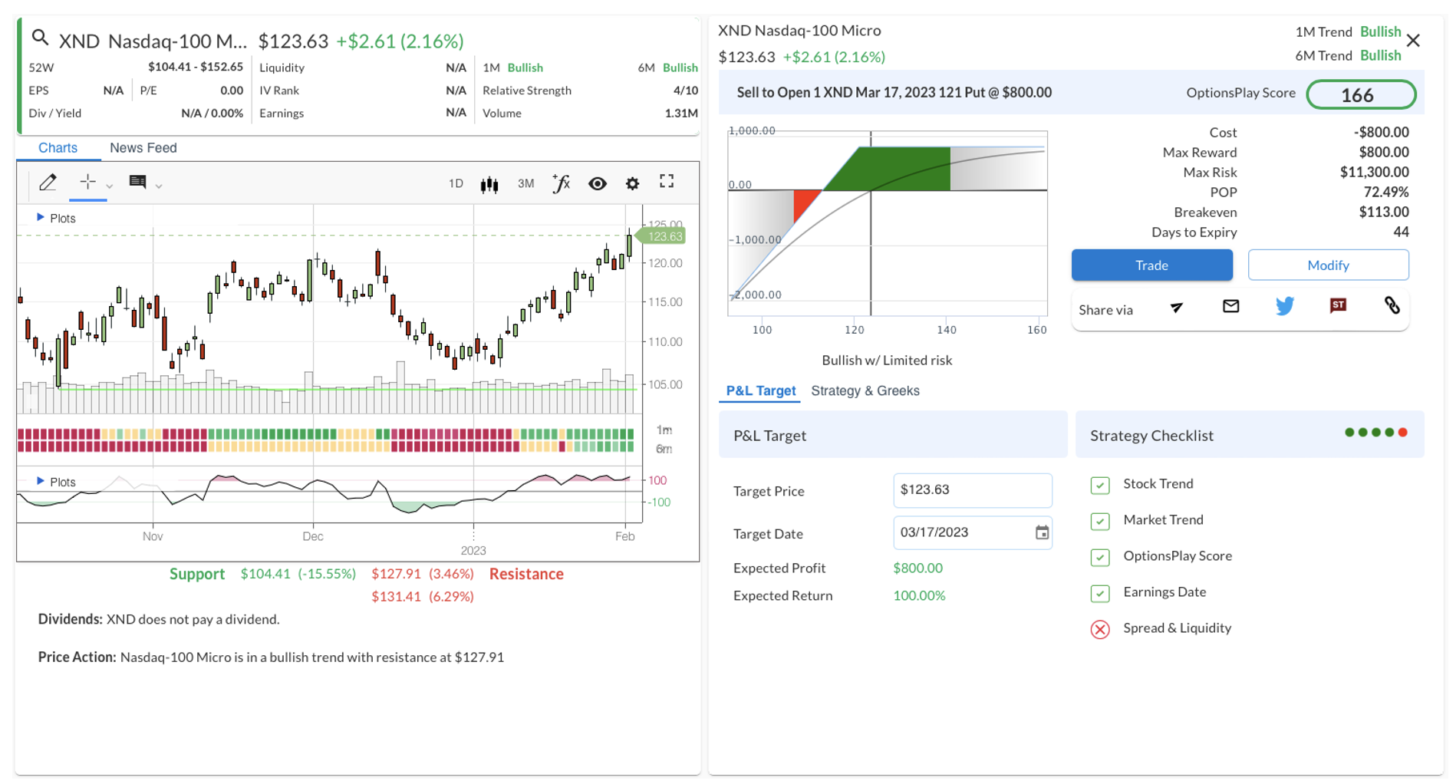Screen dimensions: 1456x784
Task: Click the Modify button
Action: (1328, 265)
